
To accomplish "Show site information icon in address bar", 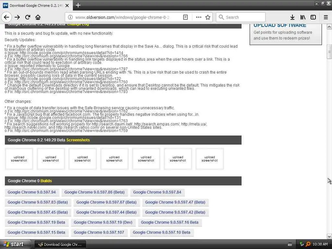I will (70, 17).
